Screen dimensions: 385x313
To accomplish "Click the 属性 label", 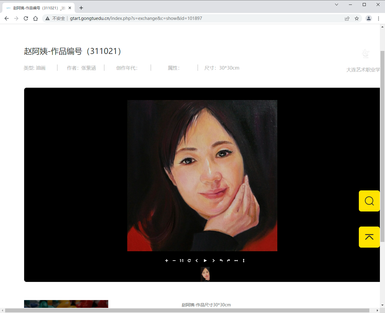I will [174, 68].
